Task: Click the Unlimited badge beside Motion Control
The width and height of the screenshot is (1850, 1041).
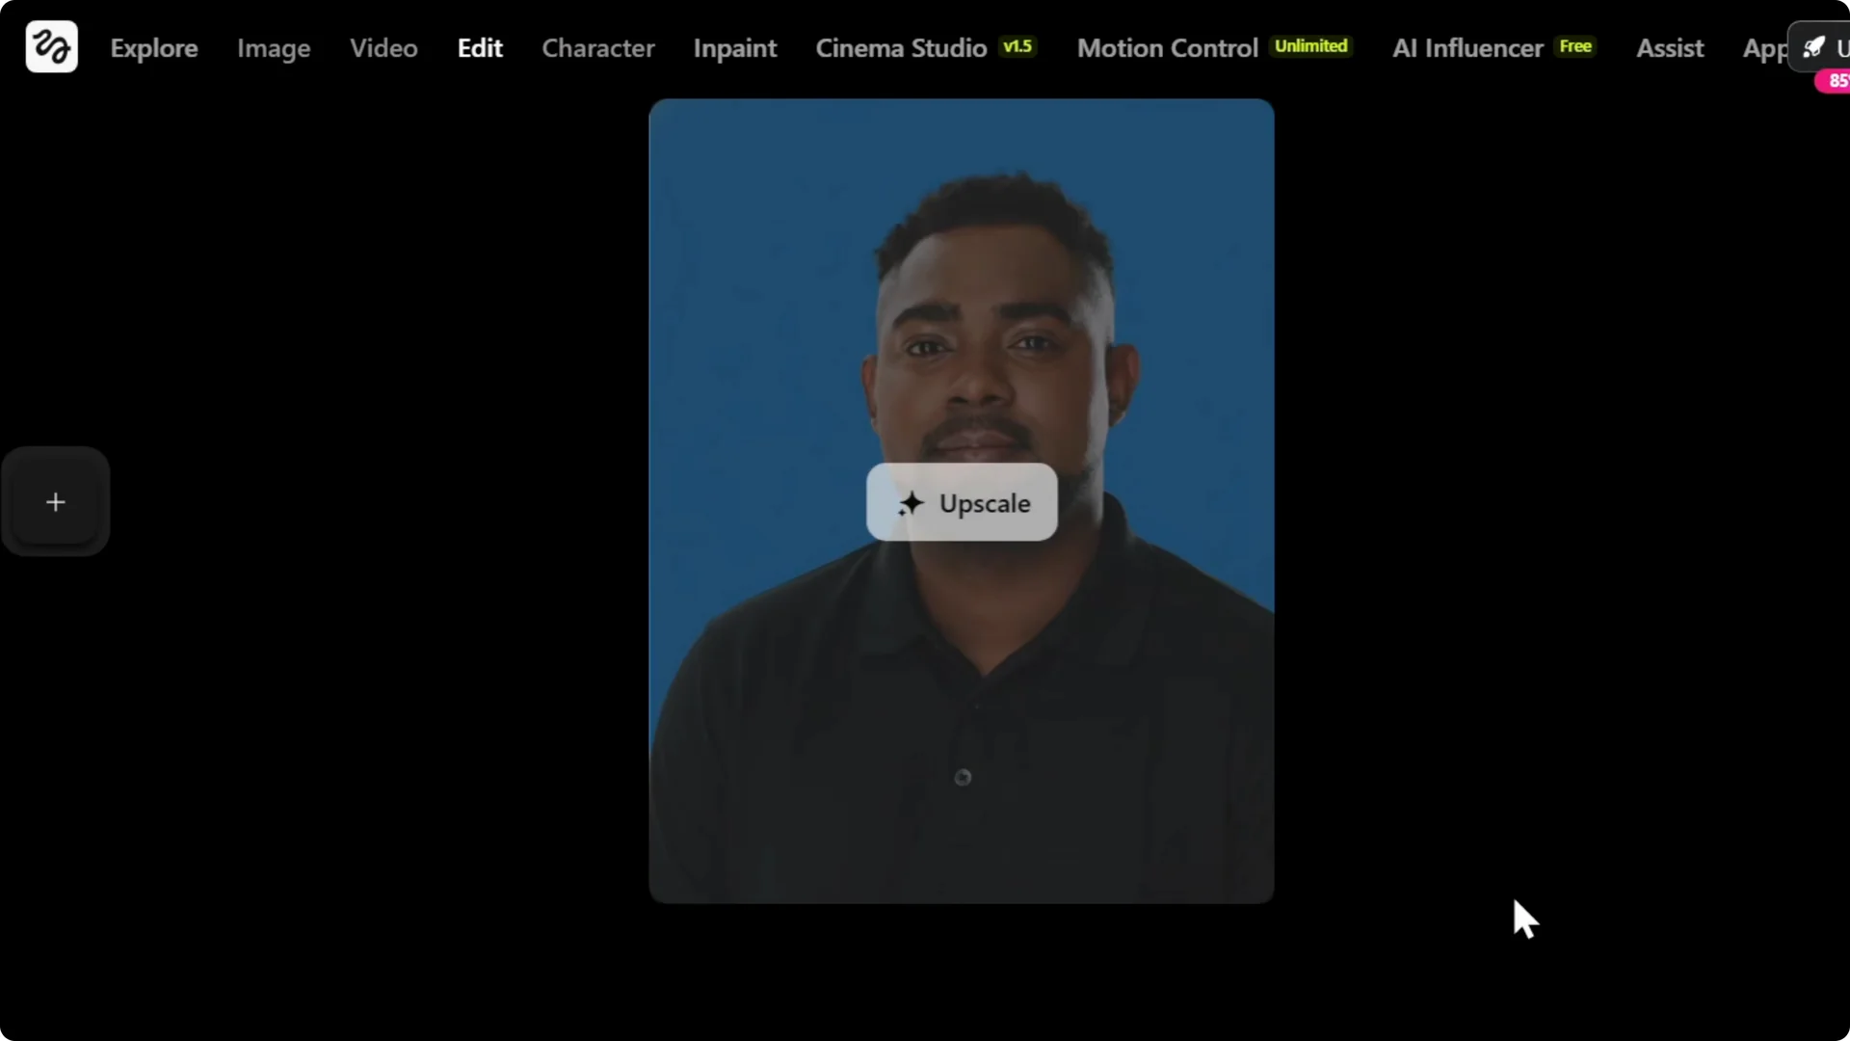Action: click(1312, 44)
